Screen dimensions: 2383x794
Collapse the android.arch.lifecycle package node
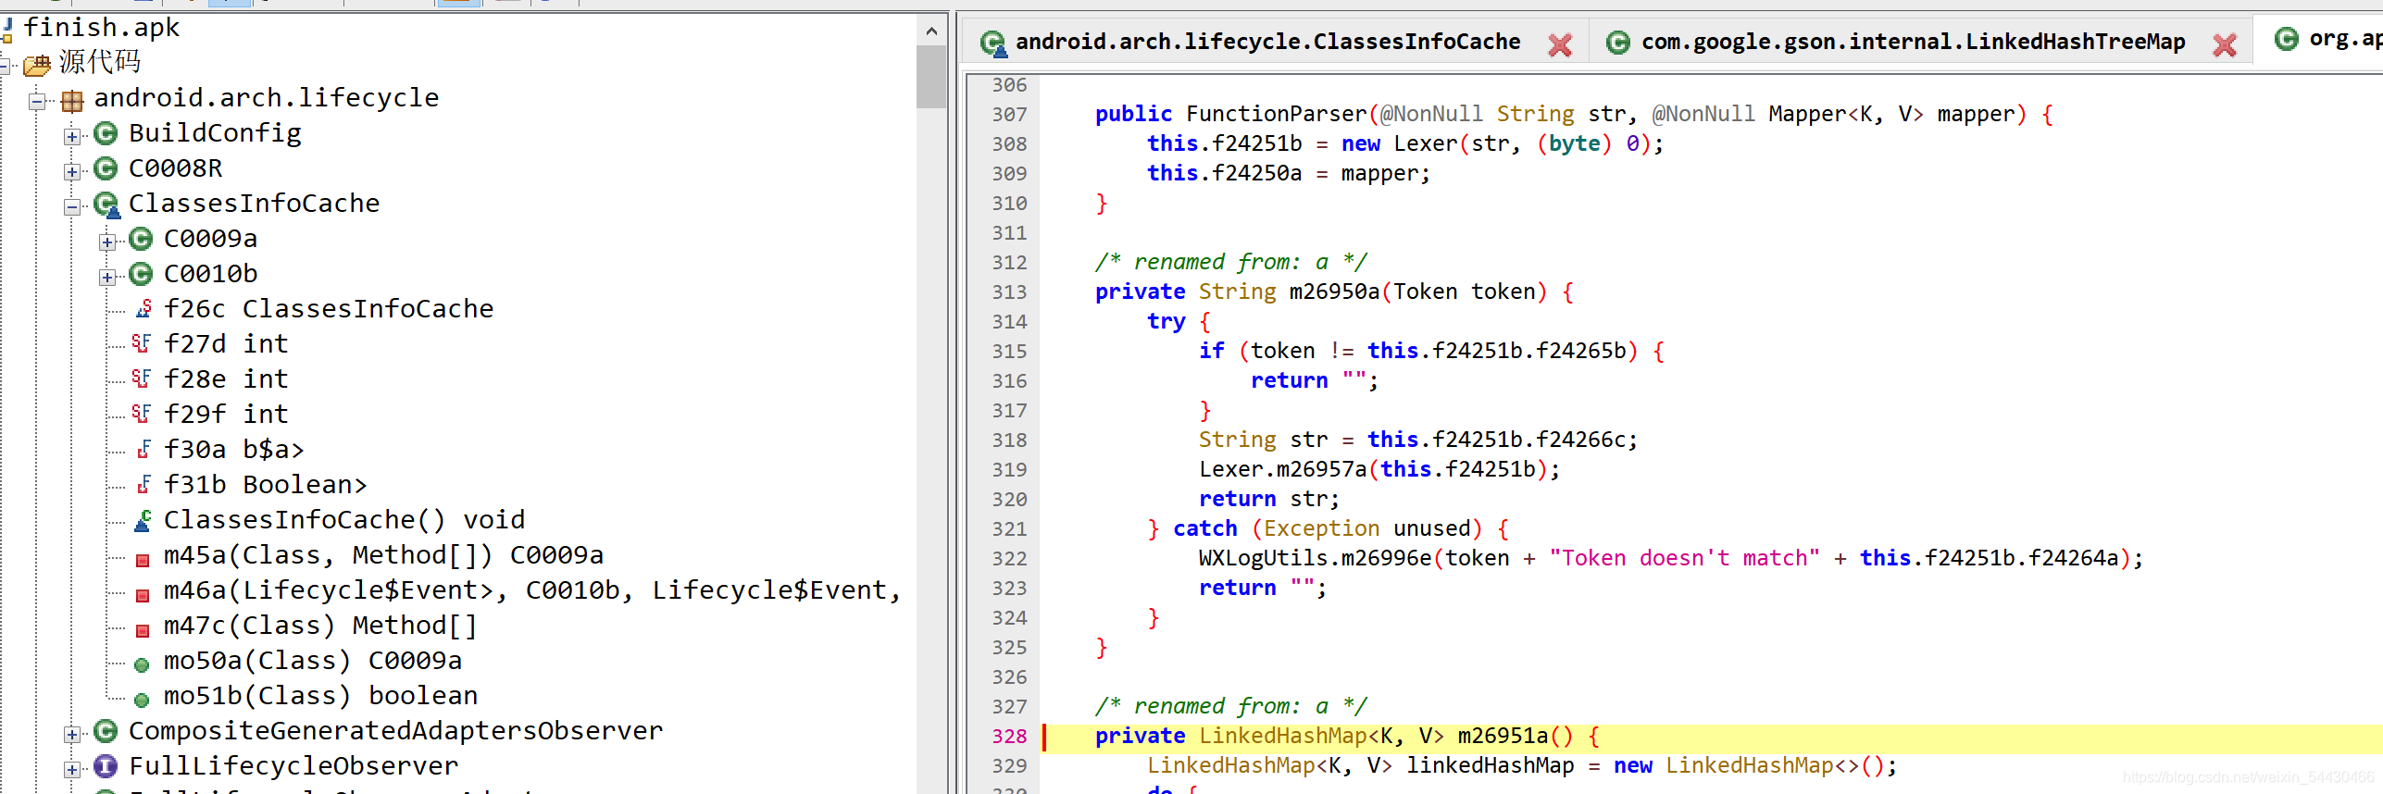click(x=37, y=101)
